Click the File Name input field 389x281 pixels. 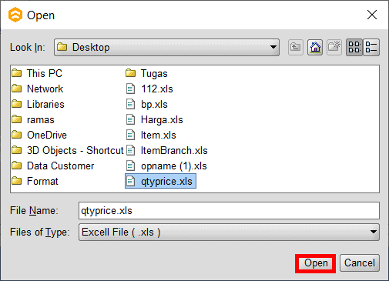coord(229,211)
